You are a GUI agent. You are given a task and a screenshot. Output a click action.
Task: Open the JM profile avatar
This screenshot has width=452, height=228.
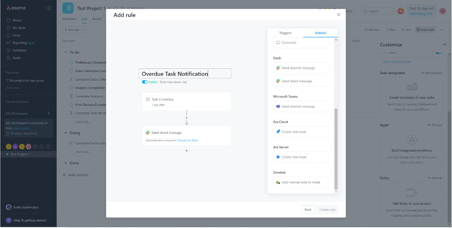click(x=443, y=11)
